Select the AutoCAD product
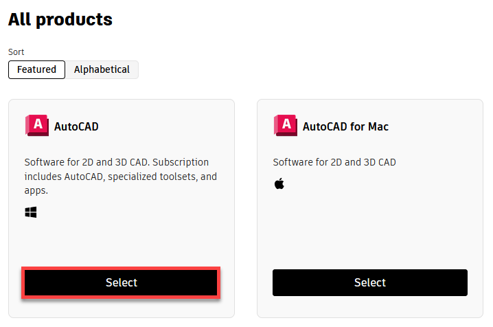This screenshot has height=327, width=493. [x=121, y=282]
